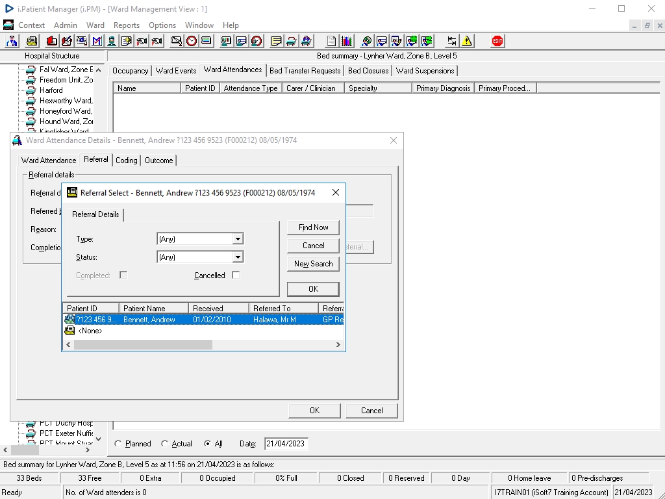
Task: Select the Bennett, Andrew referral row
Action: click(203, 320)
